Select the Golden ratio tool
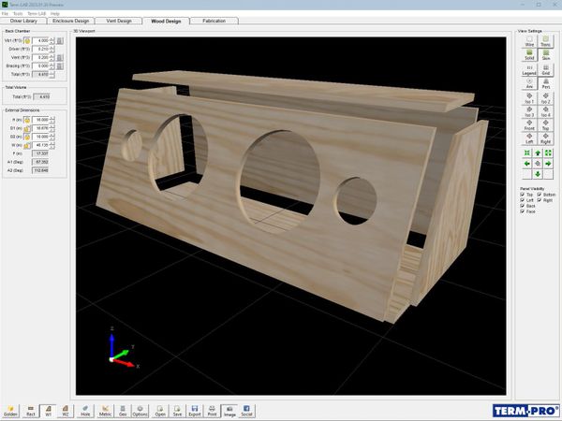Image resolution: width=562 pixels, height=421 pixels. 10,411
